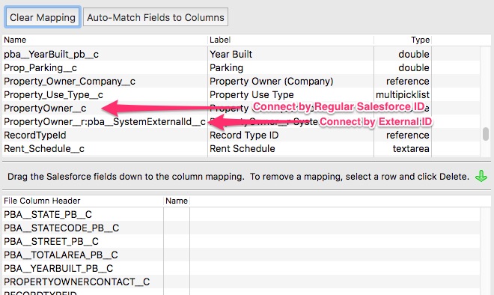Select the Property_Use_Type__c field row
Image resolution: width=494 pixels, height=295 pixels.
(241, 94)
